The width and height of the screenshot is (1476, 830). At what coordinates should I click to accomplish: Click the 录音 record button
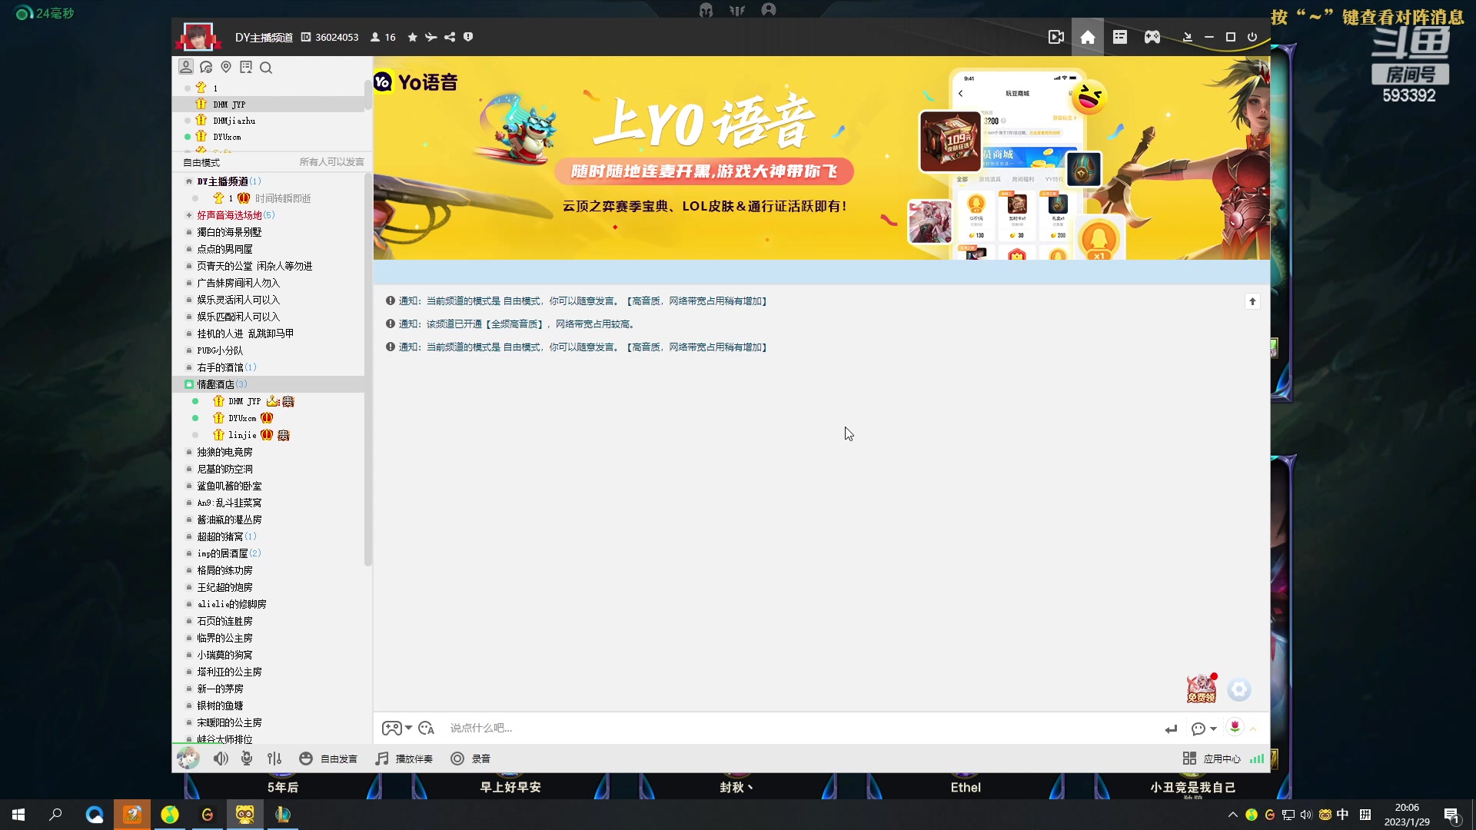[x=470, y=759]
